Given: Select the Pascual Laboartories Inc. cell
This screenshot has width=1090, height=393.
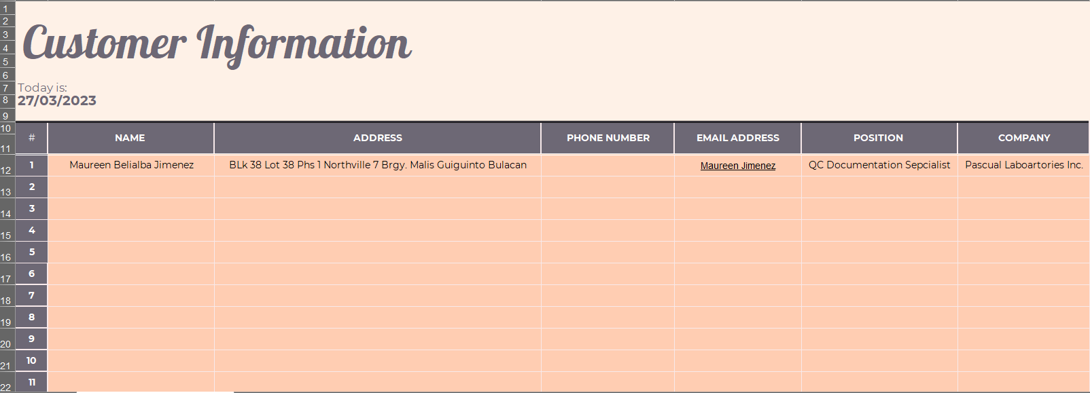Looking at the screenshot, I should pos(1023,165).
